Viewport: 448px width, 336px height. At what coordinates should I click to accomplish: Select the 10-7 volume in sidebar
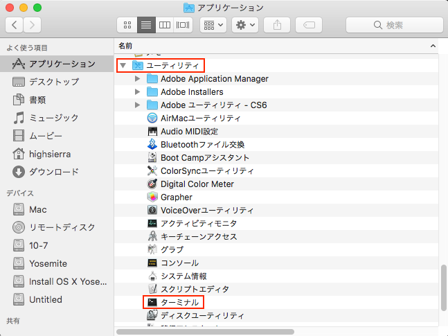[57, 246]
